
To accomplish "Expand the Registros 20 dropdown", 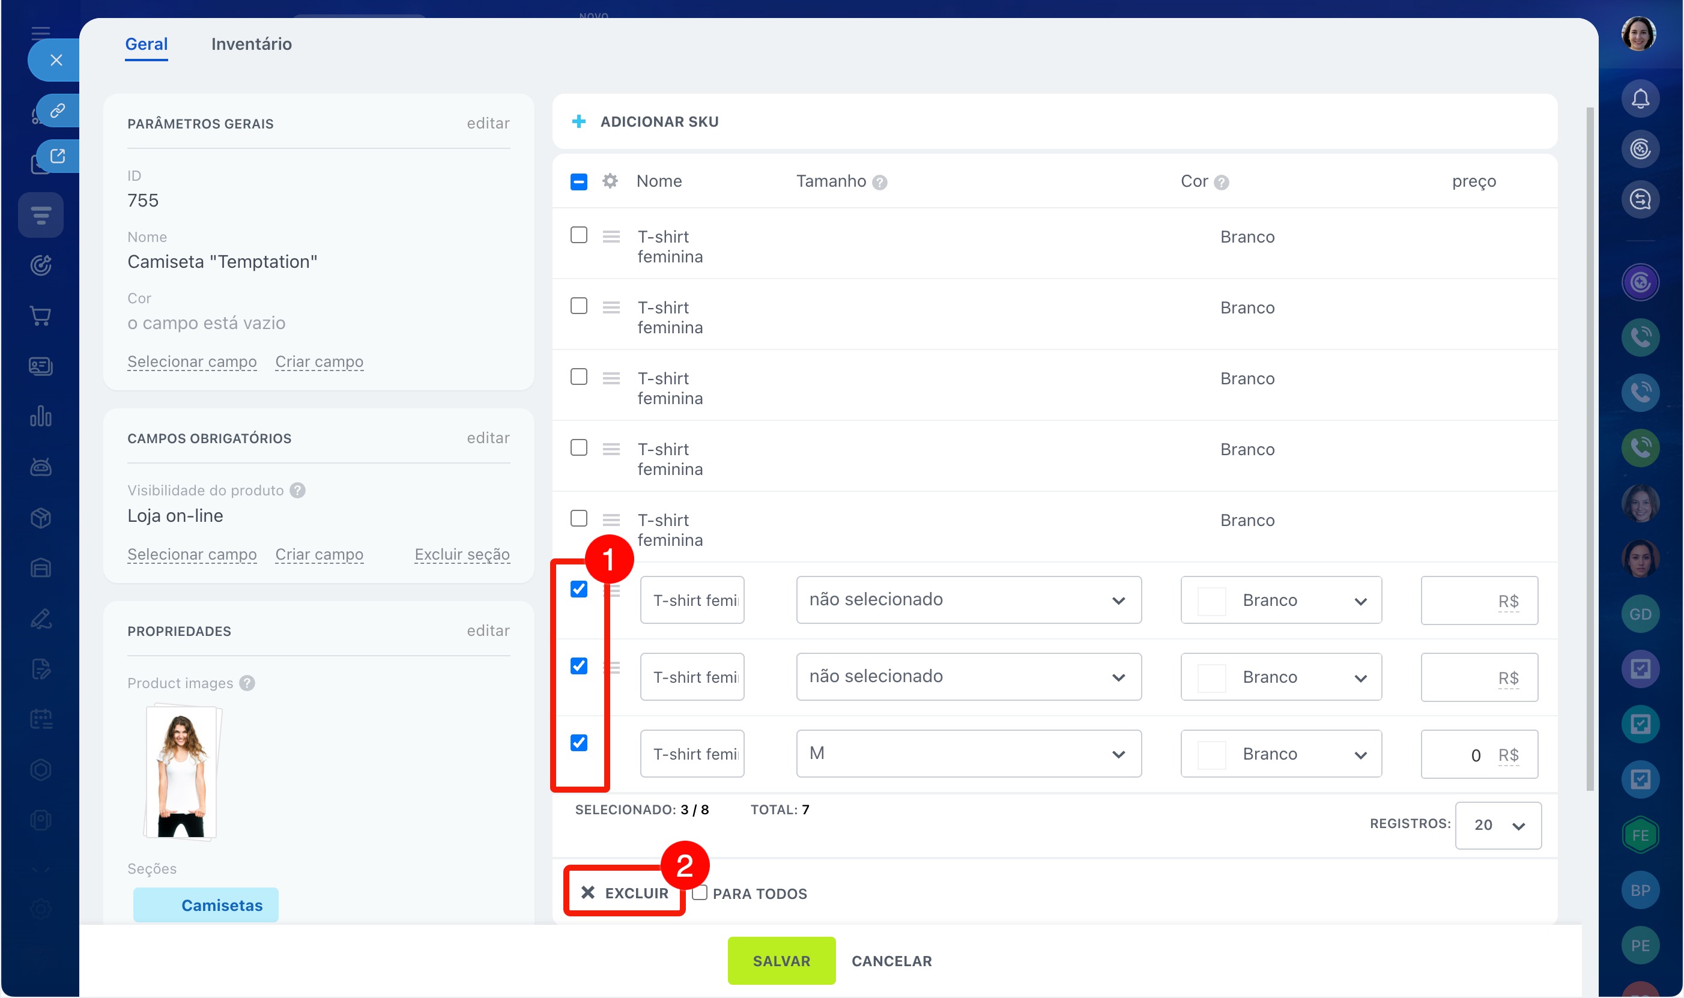I will pos(1498,825).
